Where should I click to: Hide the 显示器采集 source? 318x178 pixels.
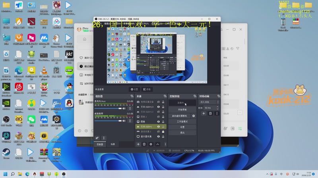(x=158, y=136)
